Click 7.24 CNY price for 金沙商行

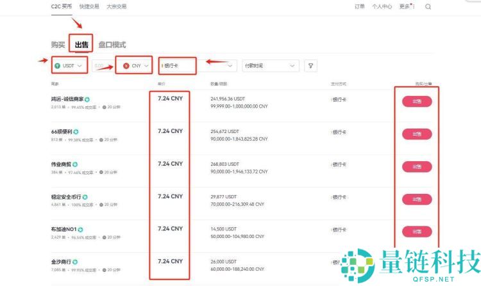point(170,261)
